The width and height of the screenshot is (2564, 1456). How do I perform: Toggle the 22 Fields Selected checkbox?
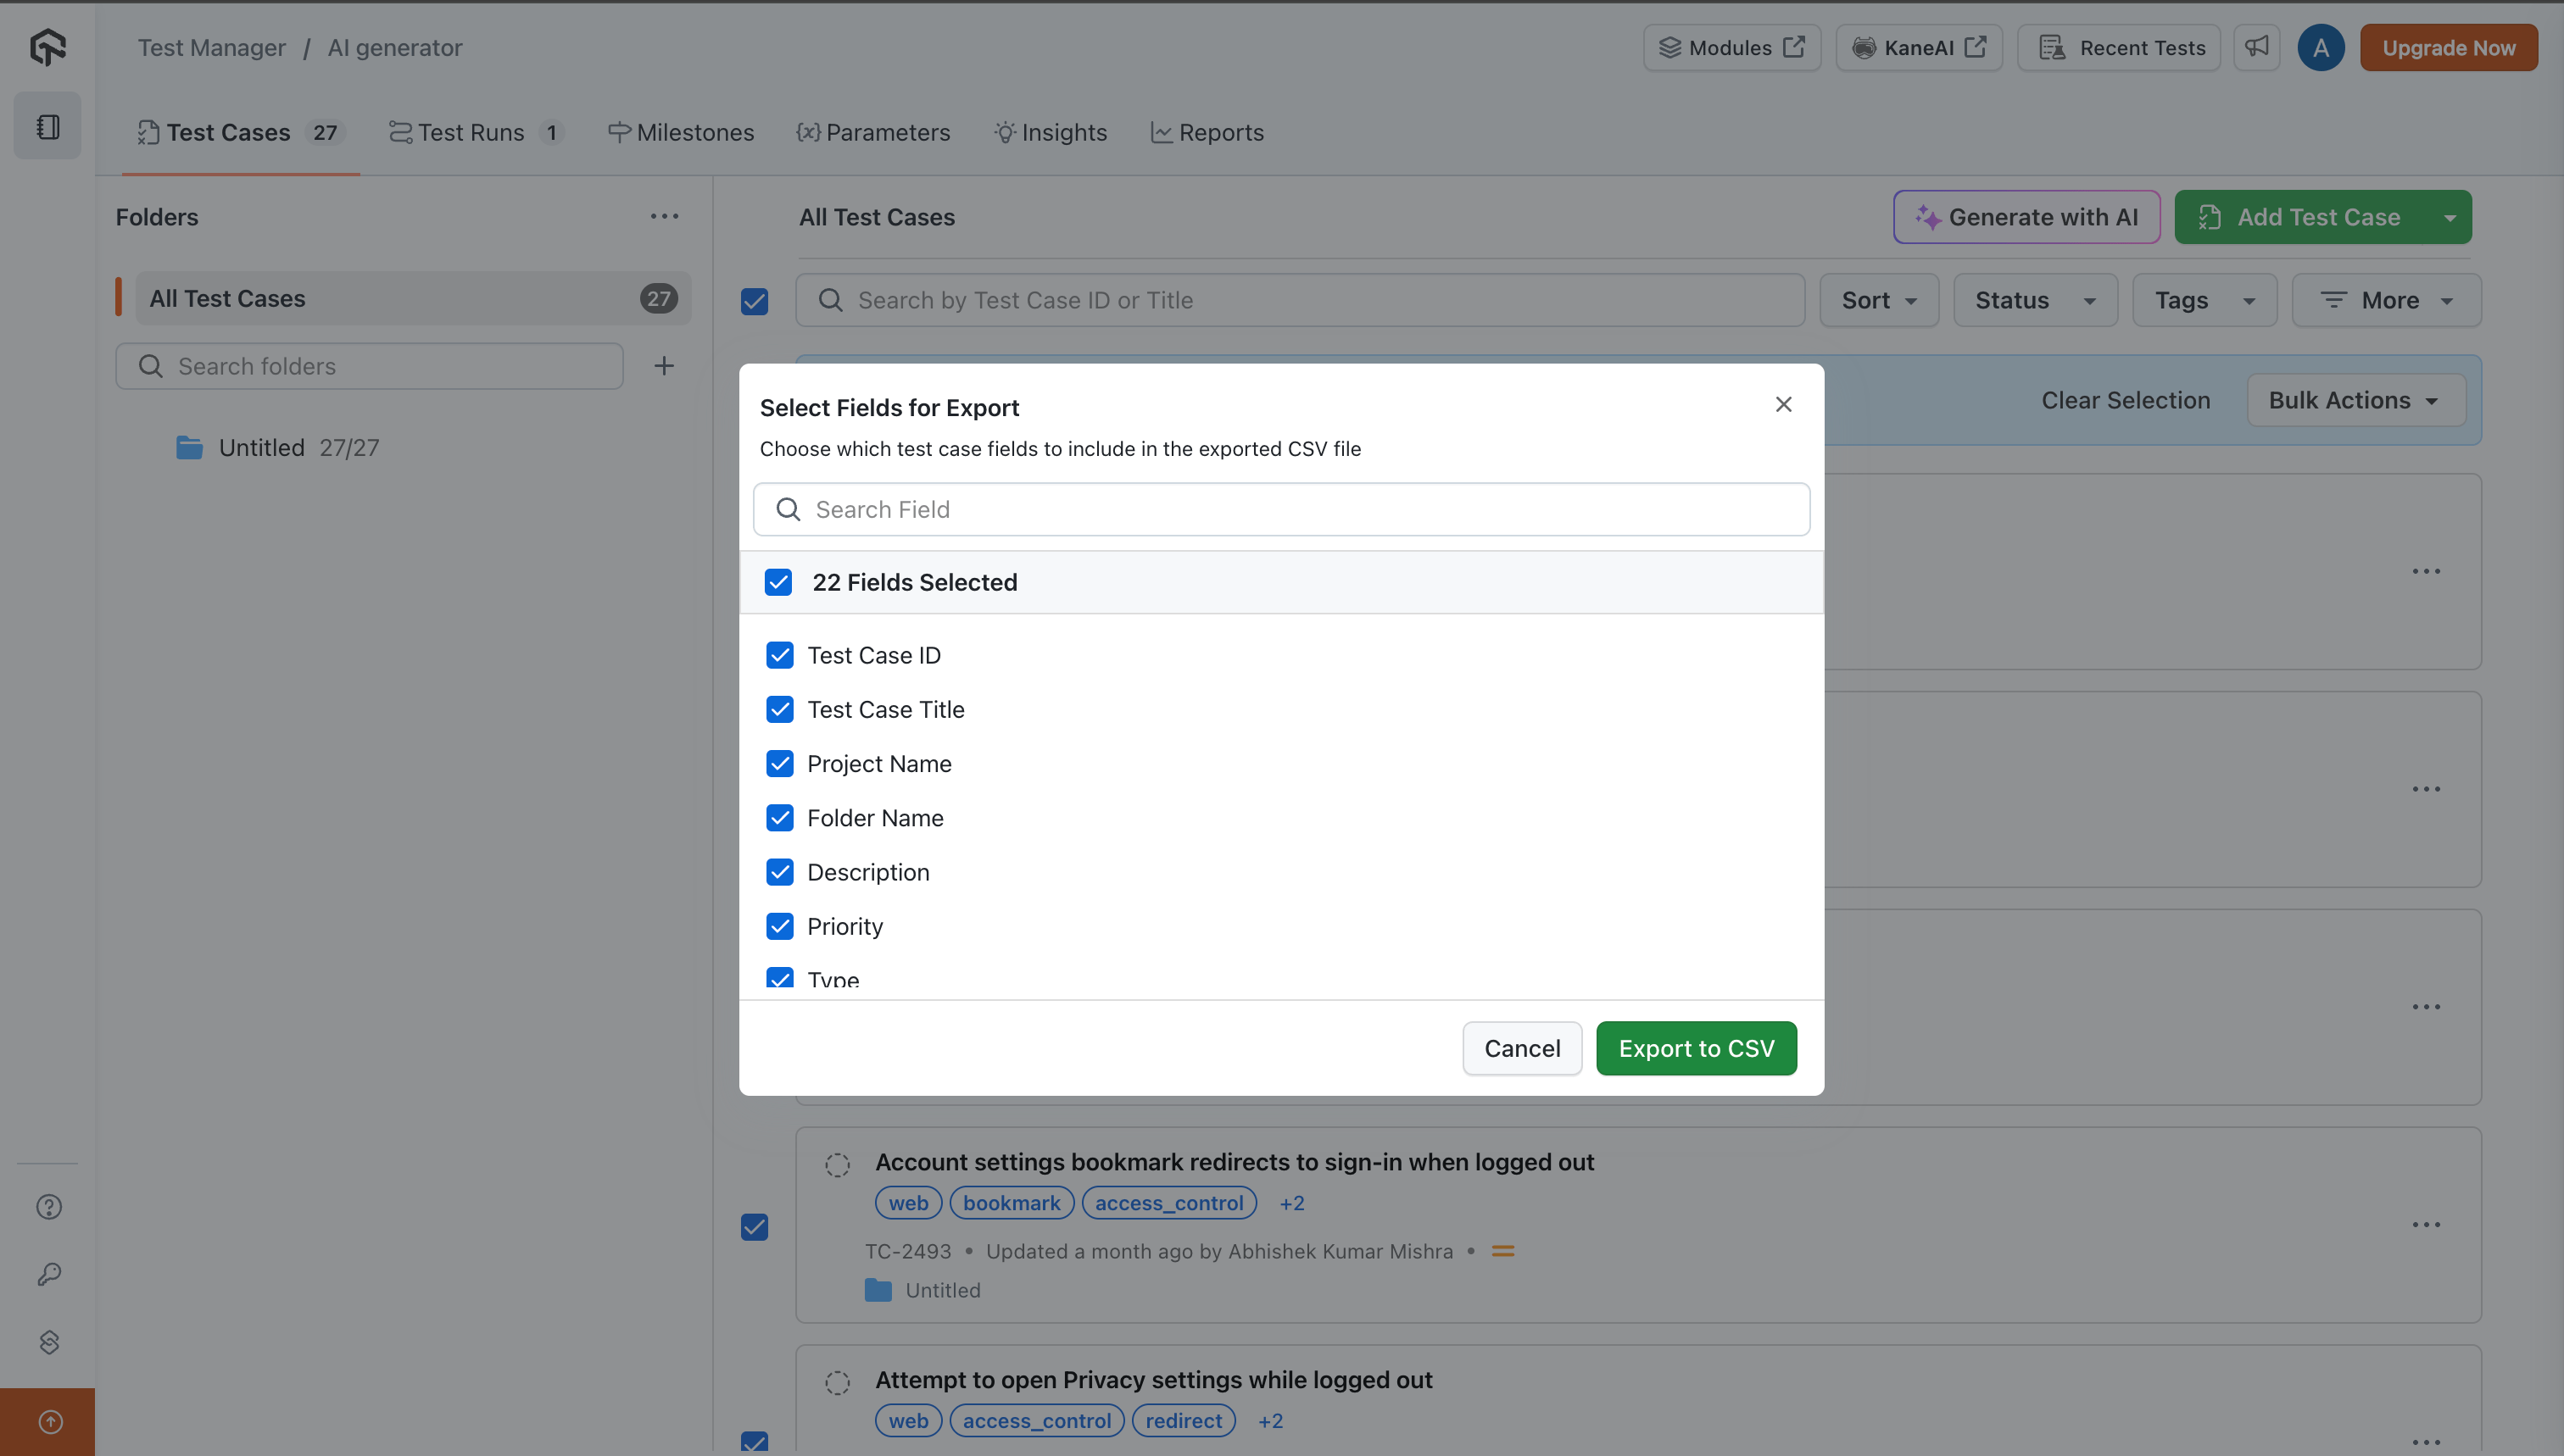coord(778,582)
